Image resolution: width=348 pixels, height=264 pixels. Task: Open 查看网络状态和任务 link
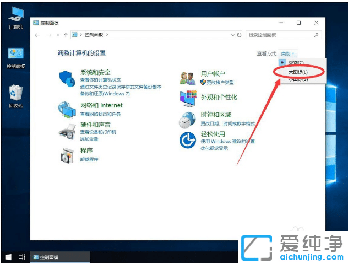[x=100, y=114]
